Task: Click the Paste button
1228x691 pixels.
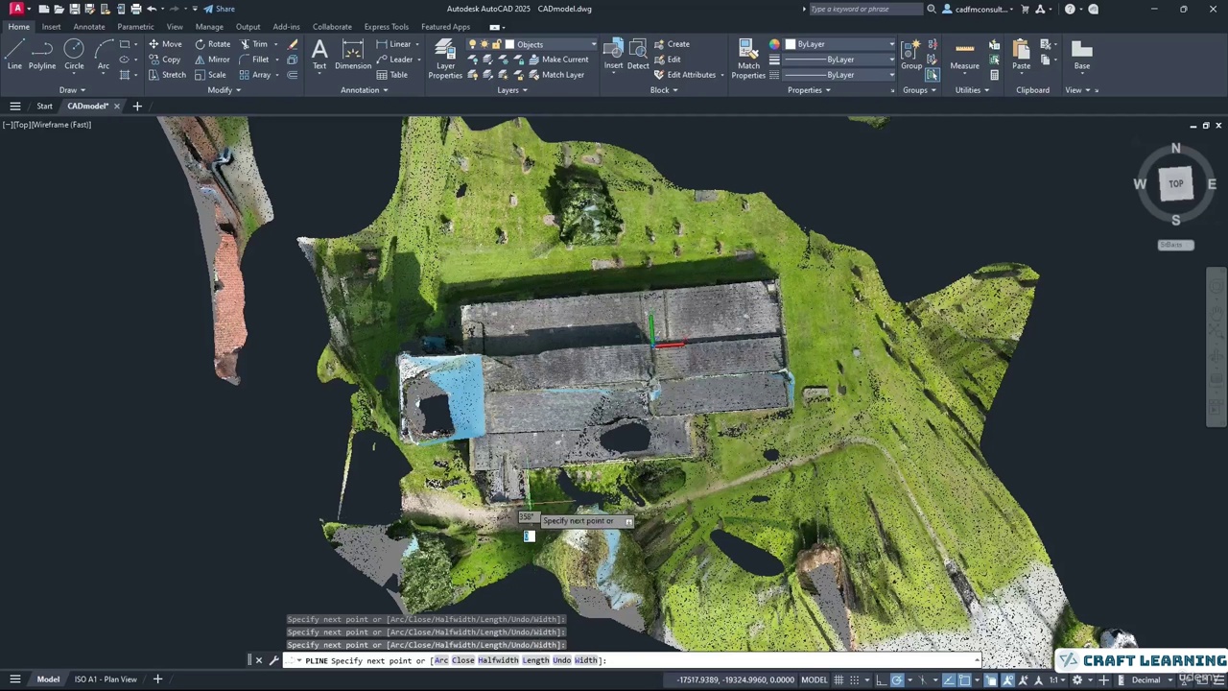Action: 1021,55
